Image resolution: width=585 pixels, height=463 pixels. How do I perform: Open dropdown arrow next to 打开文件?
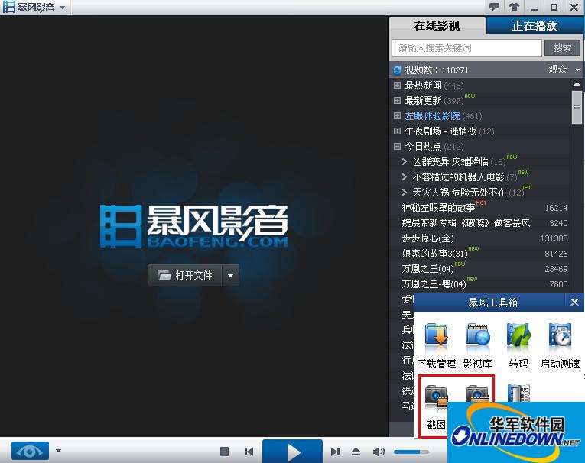pos(232,275)
